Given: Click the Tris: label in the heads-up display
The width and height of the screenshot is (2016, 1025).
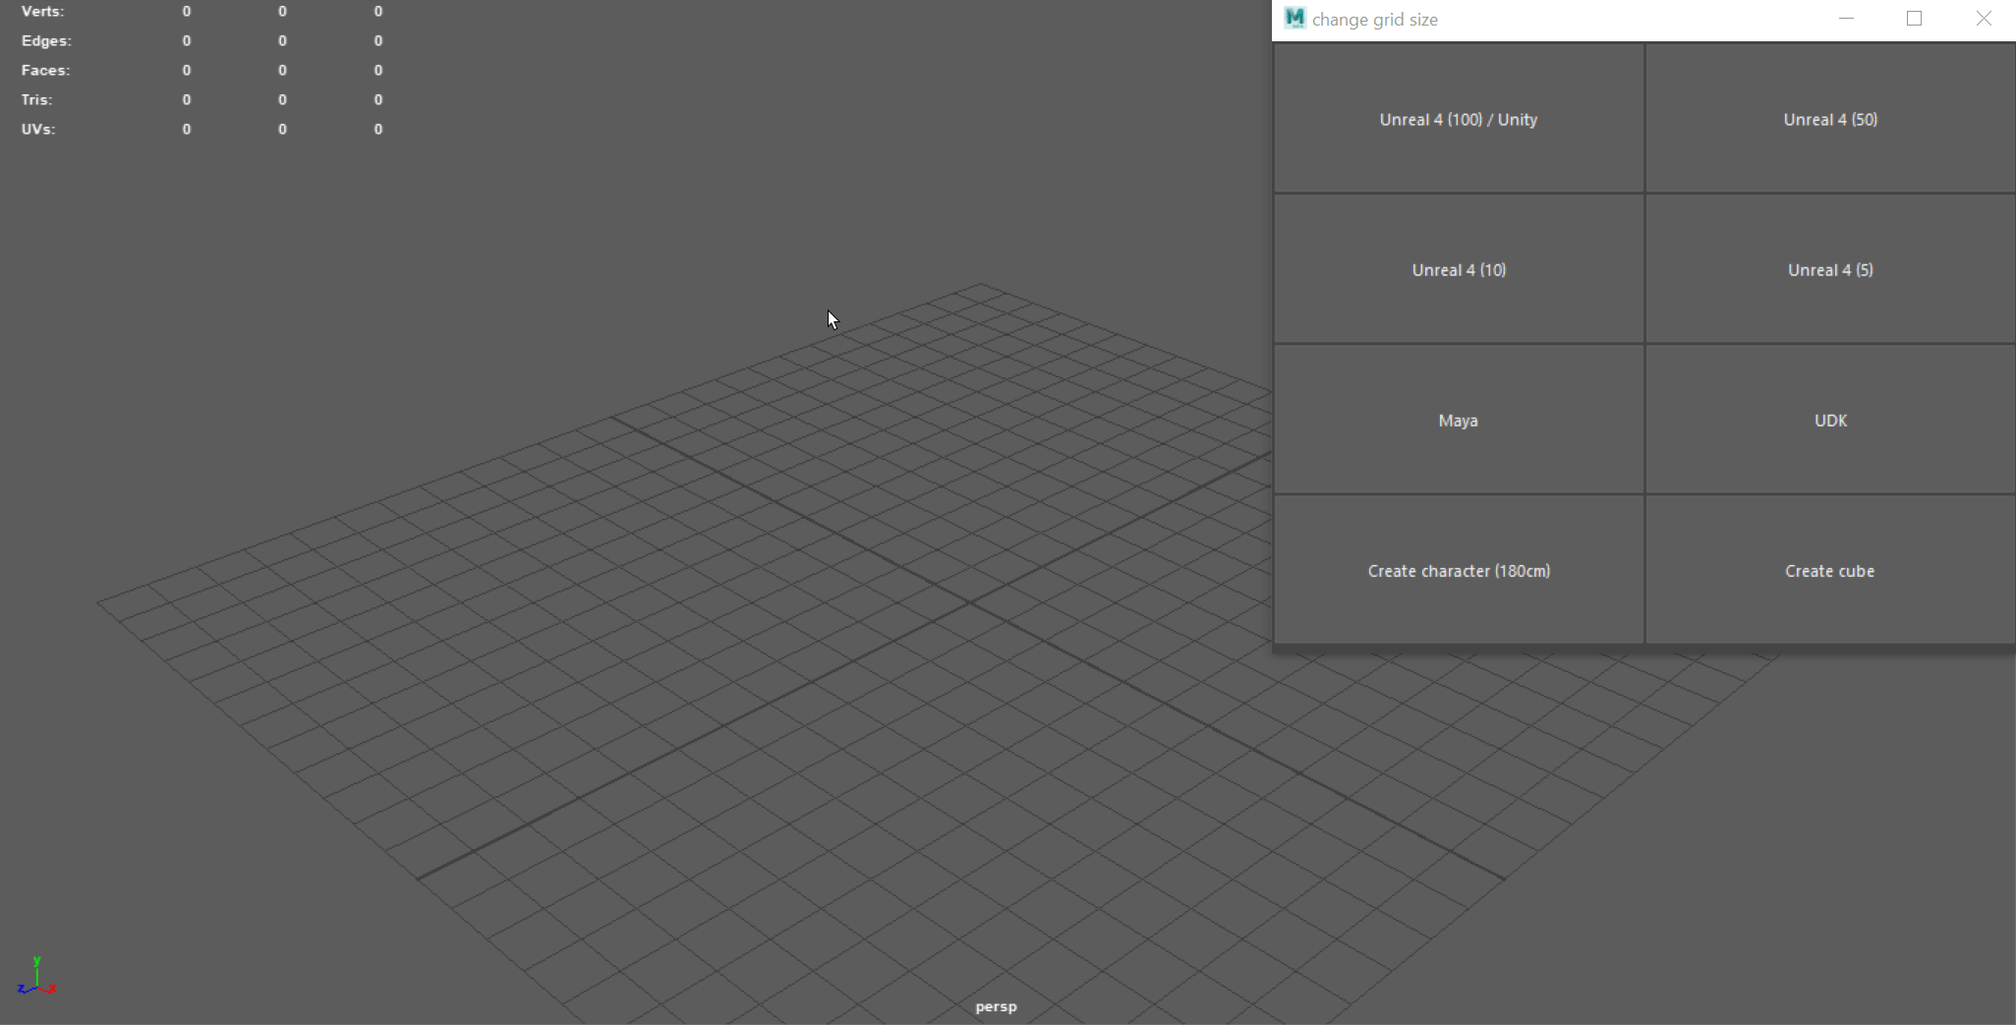Looking at the screenshot, I should pyautogui.click(x=36, y=99).
